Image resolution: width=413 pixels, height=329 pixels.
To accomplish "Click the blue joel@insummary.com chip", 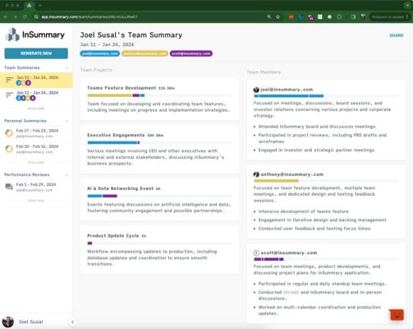I will (x=99, y=53).
